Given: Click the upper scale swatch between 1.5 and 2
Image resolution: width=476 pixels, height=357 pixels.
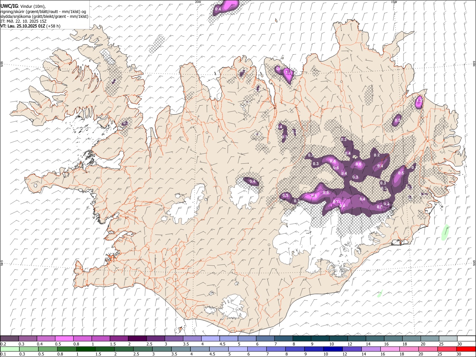Looking at the screenshot, I should (119, 338).
